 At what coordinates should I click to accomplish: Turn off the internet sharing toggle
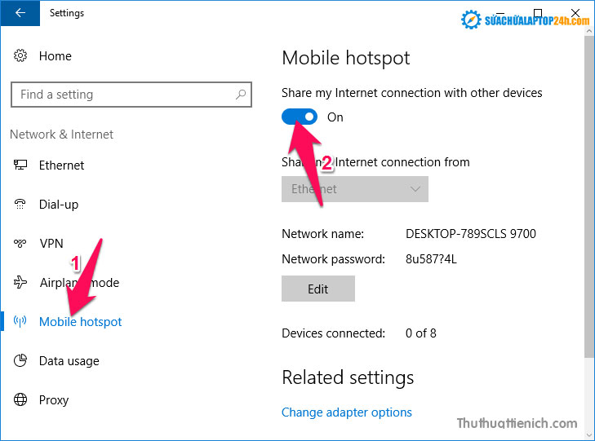[300, 117]
